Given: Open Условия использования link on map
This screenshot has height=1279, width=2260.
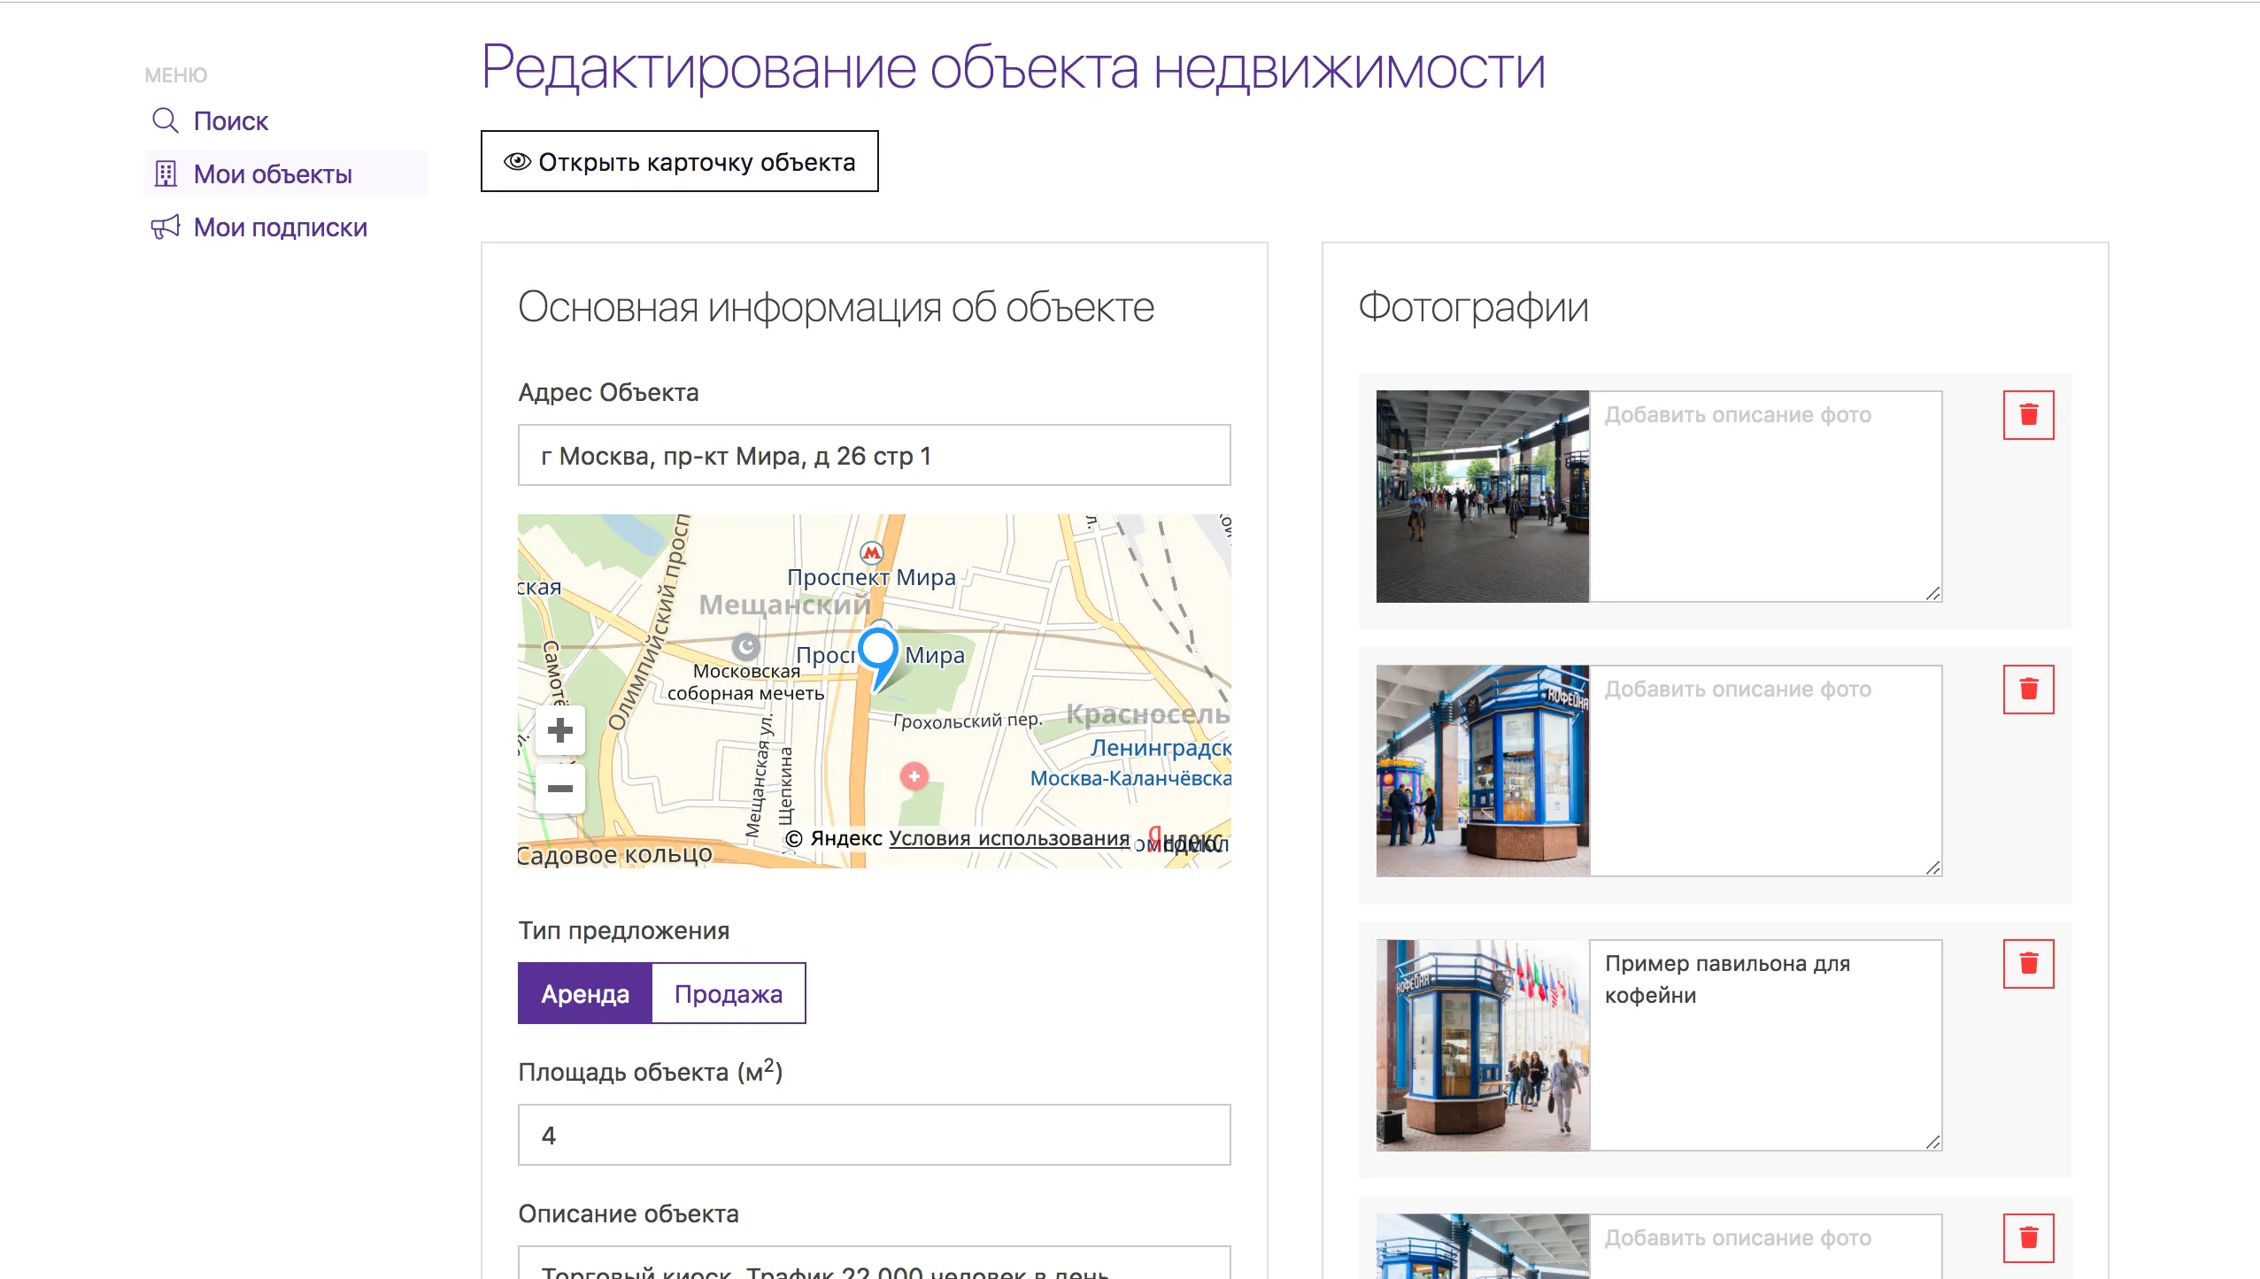Looking at the screenshot, I should (1009, 838).
